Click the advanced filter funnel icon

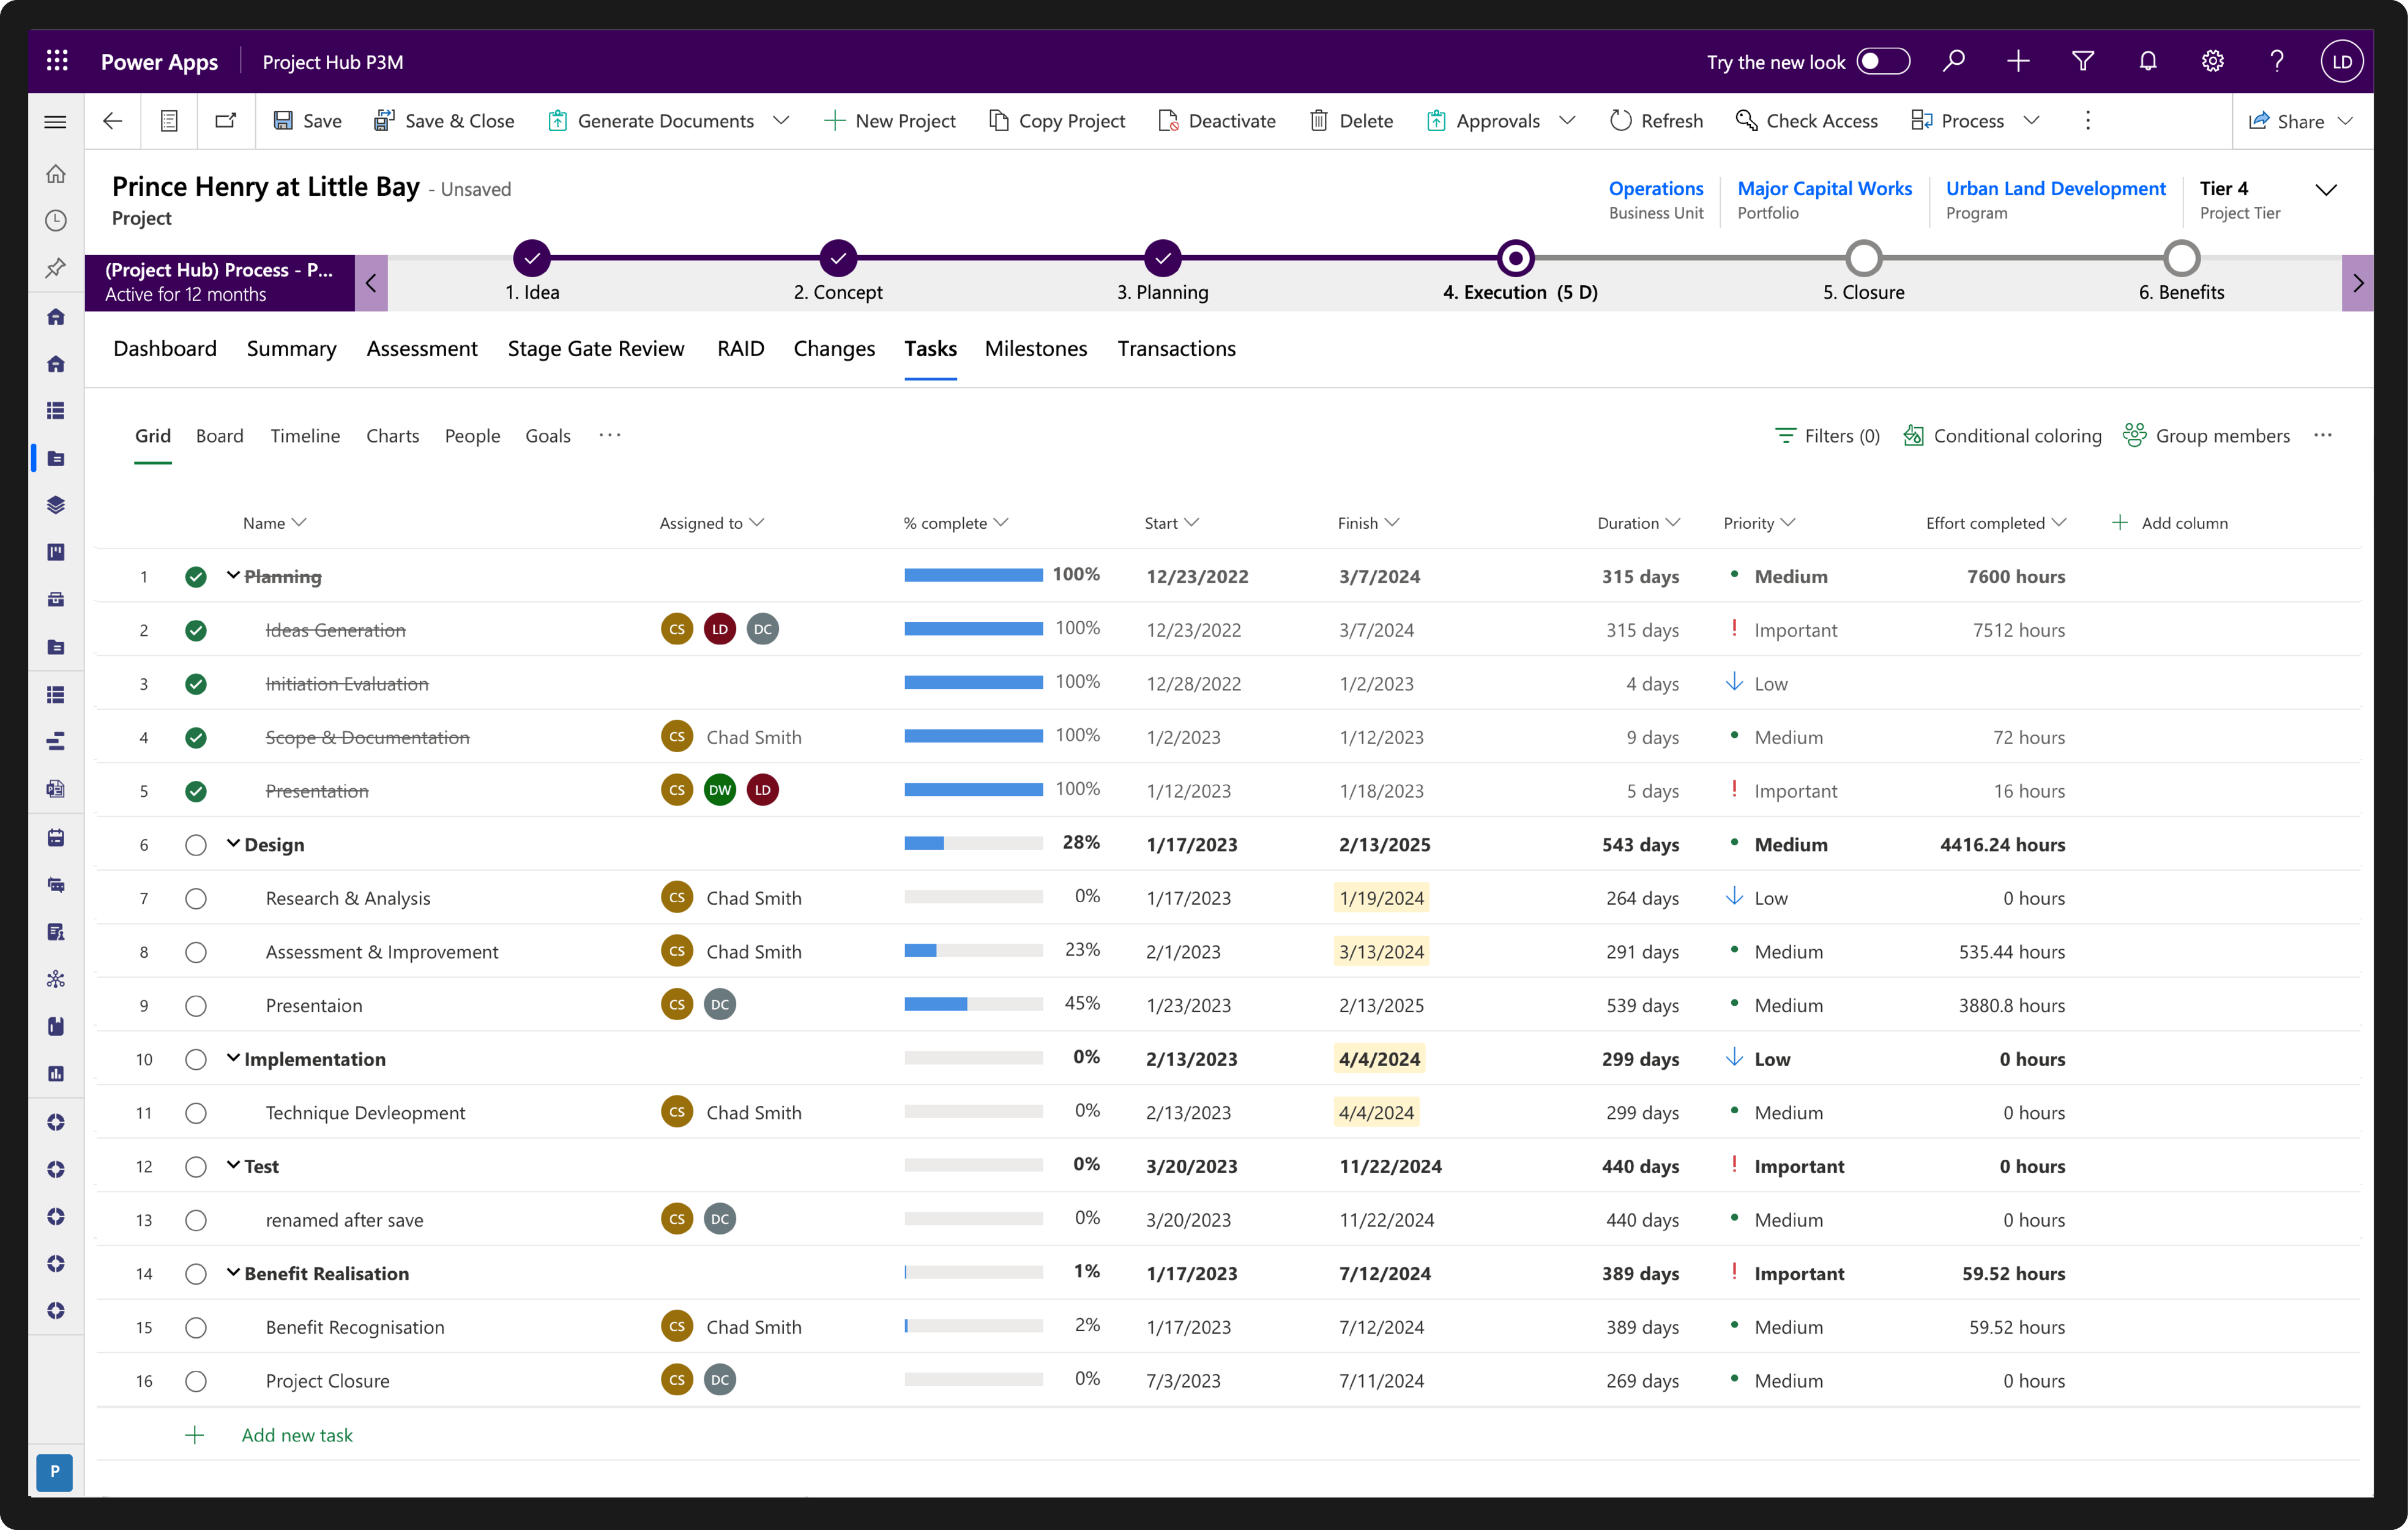point(2083,62)
